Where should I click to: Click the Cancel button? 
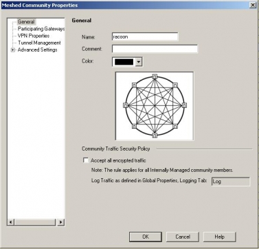(x=183, y=237)
